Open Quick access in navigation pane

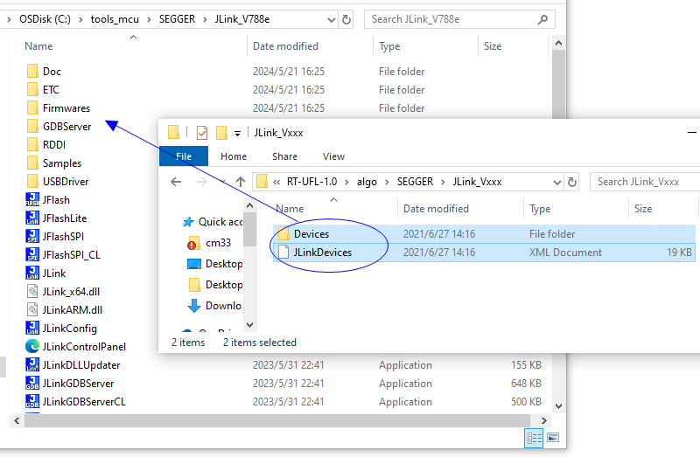(x=213, y=222)
